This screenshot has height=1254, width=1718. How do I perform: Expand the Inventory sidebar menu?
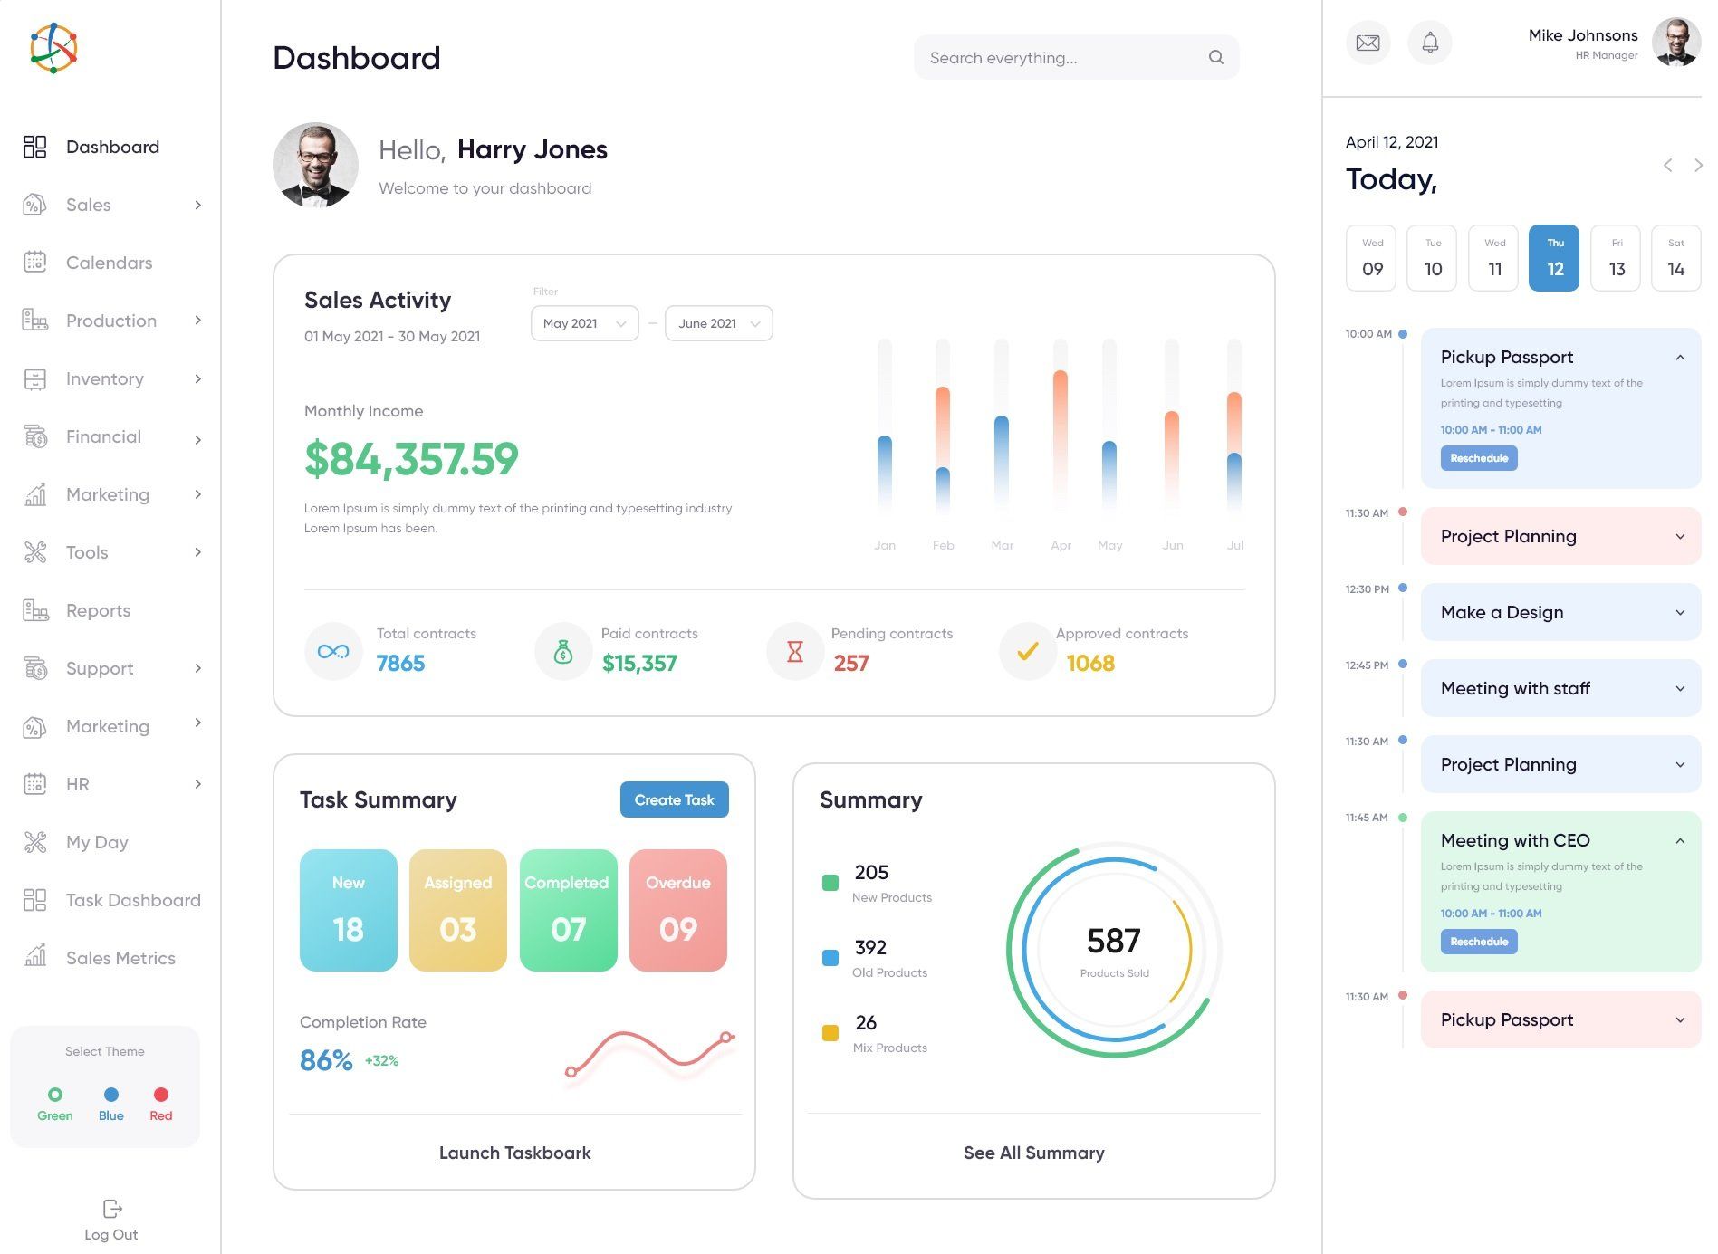click(x=197, y=379)
